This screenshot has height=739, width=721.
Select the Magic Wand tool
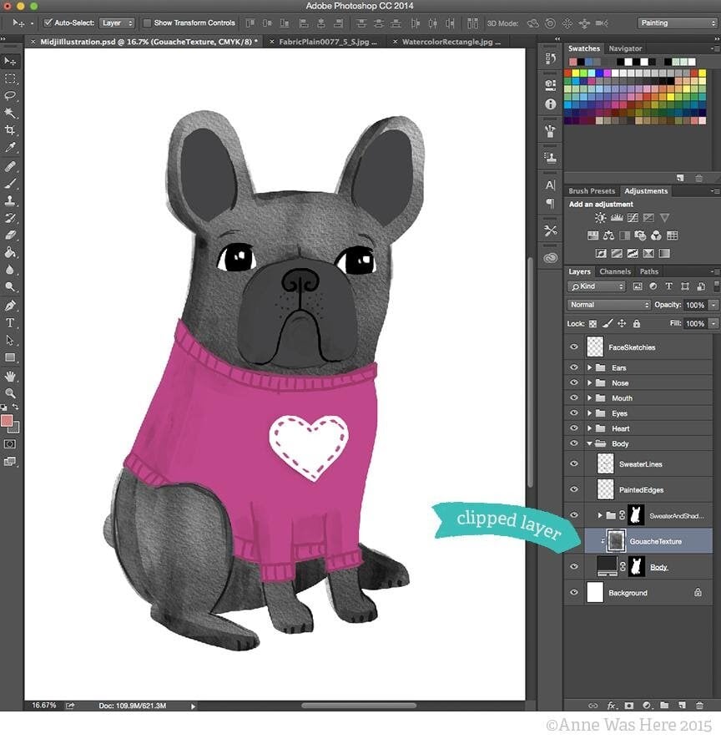click(x=10, y=113)
